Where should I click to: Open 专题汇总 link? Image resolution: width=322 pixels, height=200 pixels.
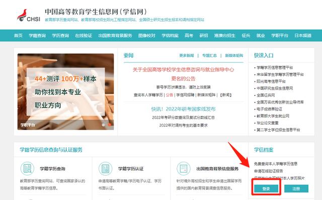coord(209,55)
